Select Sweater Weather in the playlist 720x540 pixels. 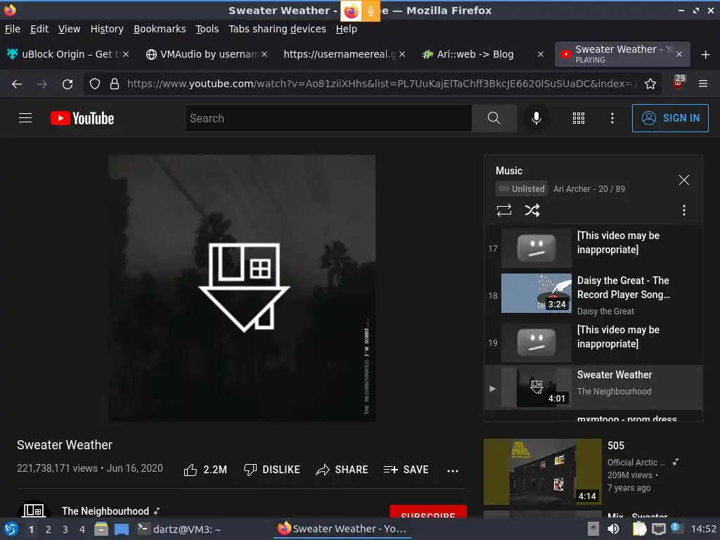(x=593, y=388)
